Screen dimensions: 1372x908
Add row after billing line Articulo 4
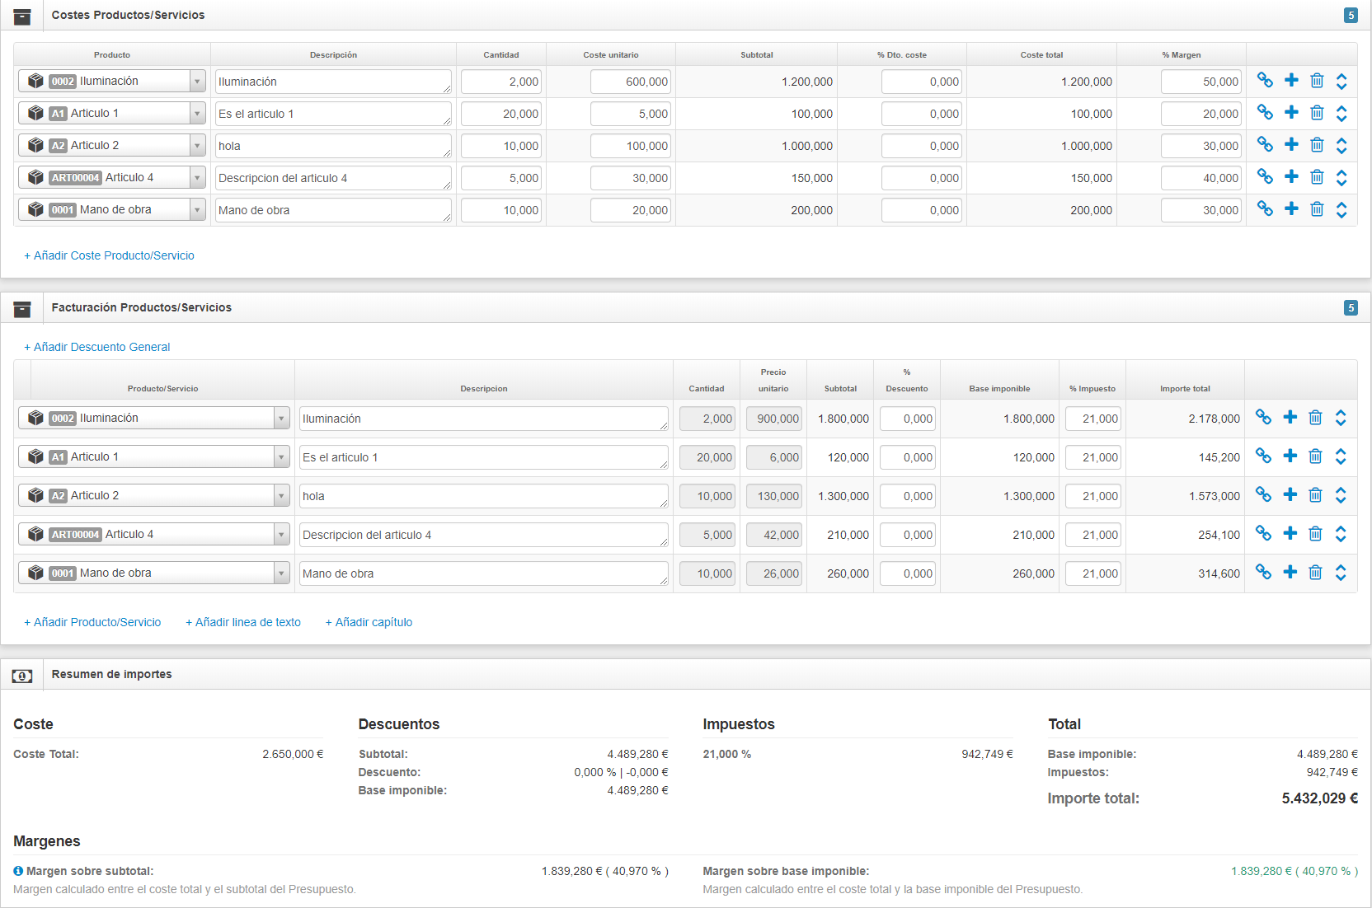coord(1290,534)
